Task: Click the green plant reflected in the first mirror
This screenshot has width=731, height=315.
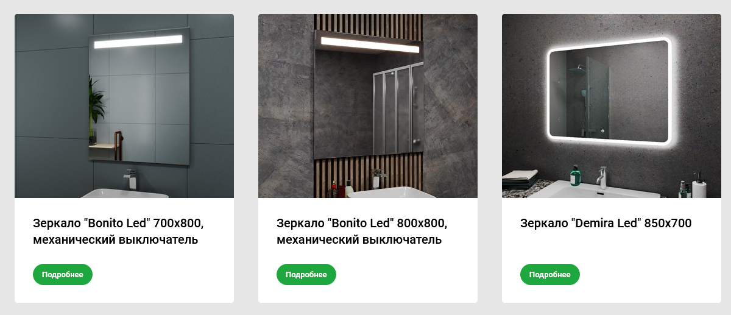Action: click(x=95, y=107)
